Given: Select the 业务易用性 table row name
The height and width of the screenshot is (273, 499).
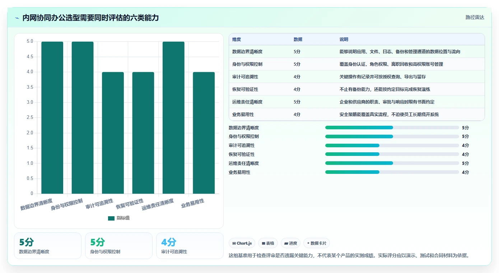Looking at the screenshot, I should [x=243, y=115].
